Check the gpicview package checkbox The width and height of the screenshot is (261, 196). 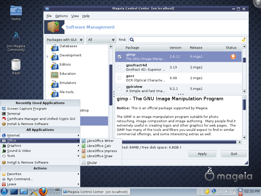point(119,89)
